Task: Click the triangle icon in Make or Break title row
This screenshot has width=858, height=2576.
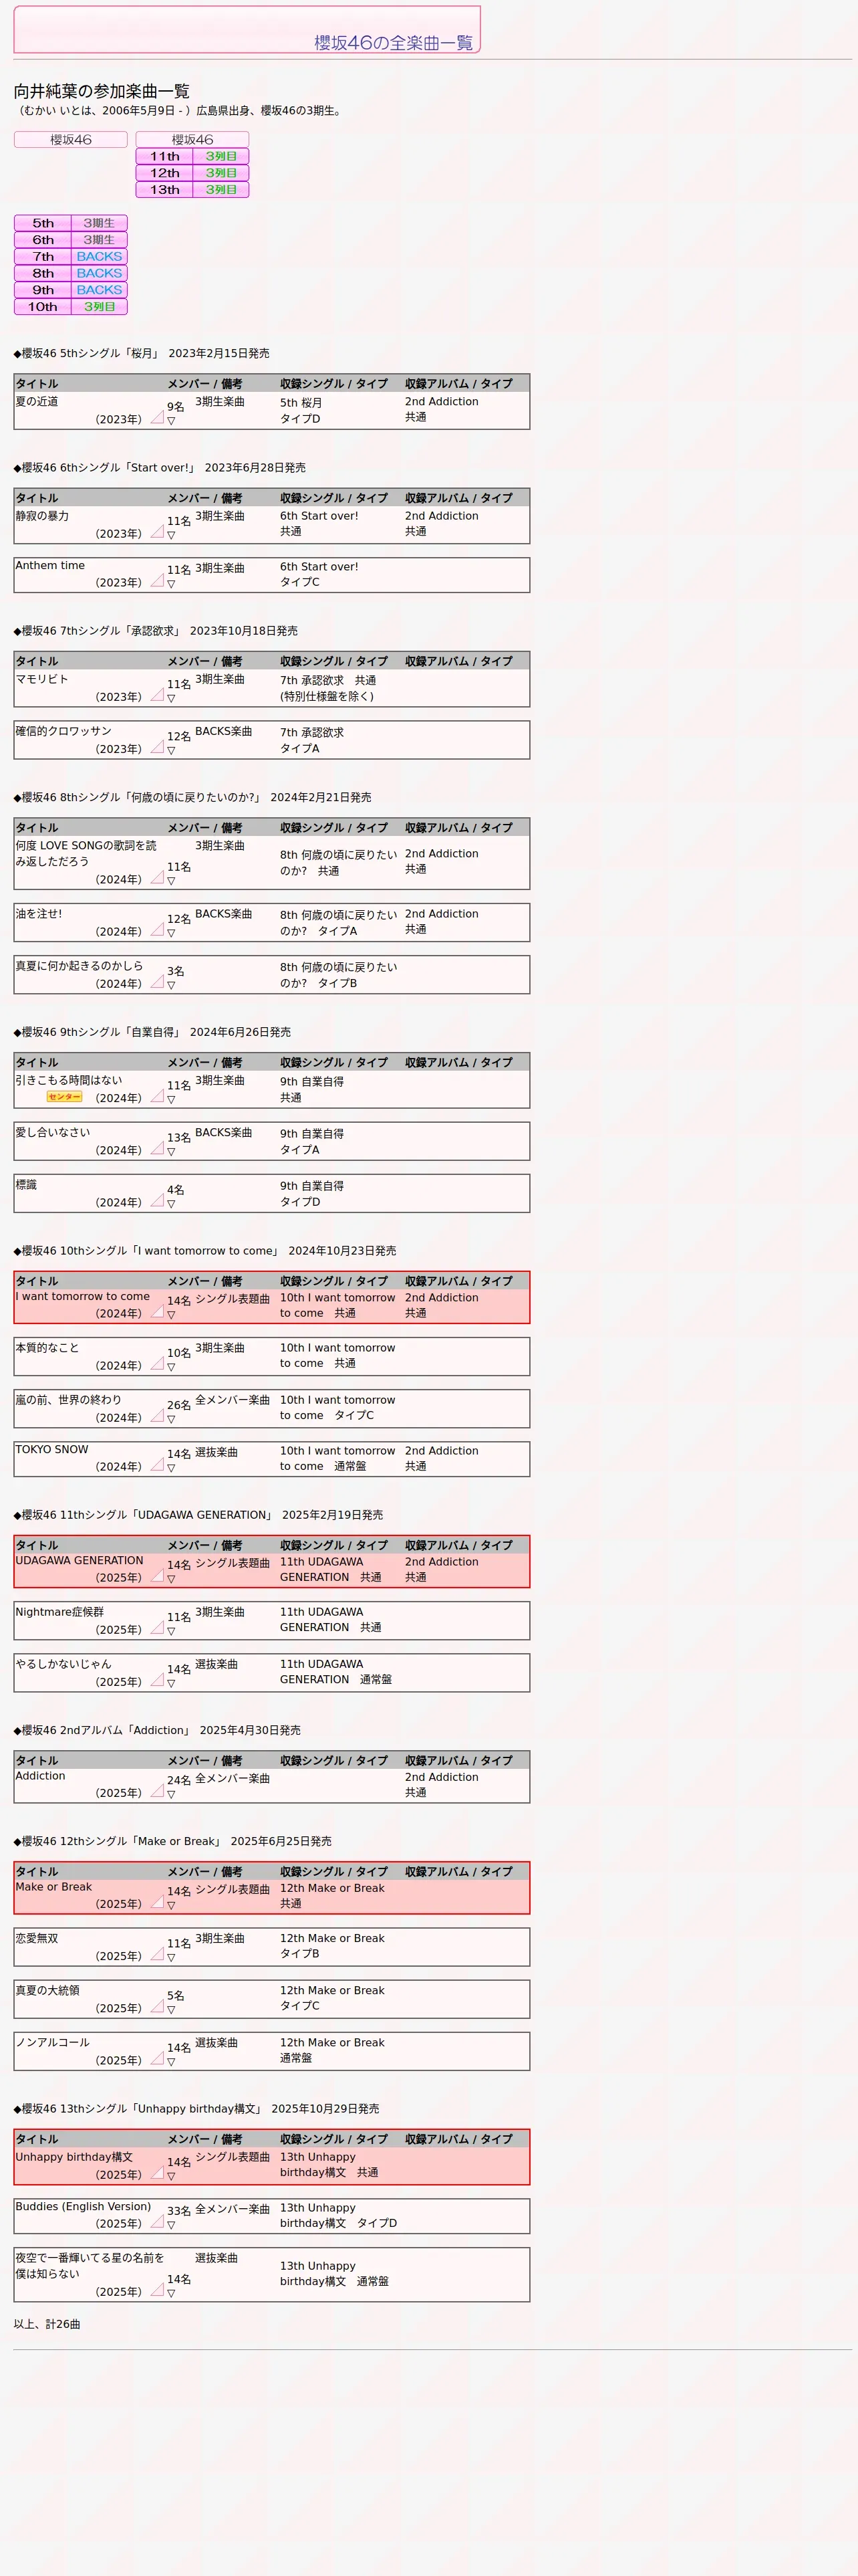Action: click(x=157, y=1902)
